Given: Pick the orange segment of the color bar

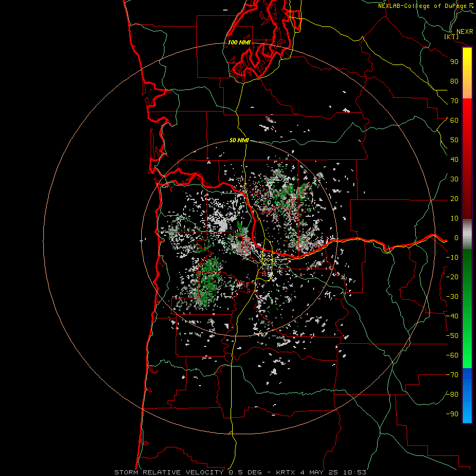Looking at the screenshot, I should coord(467,88).
